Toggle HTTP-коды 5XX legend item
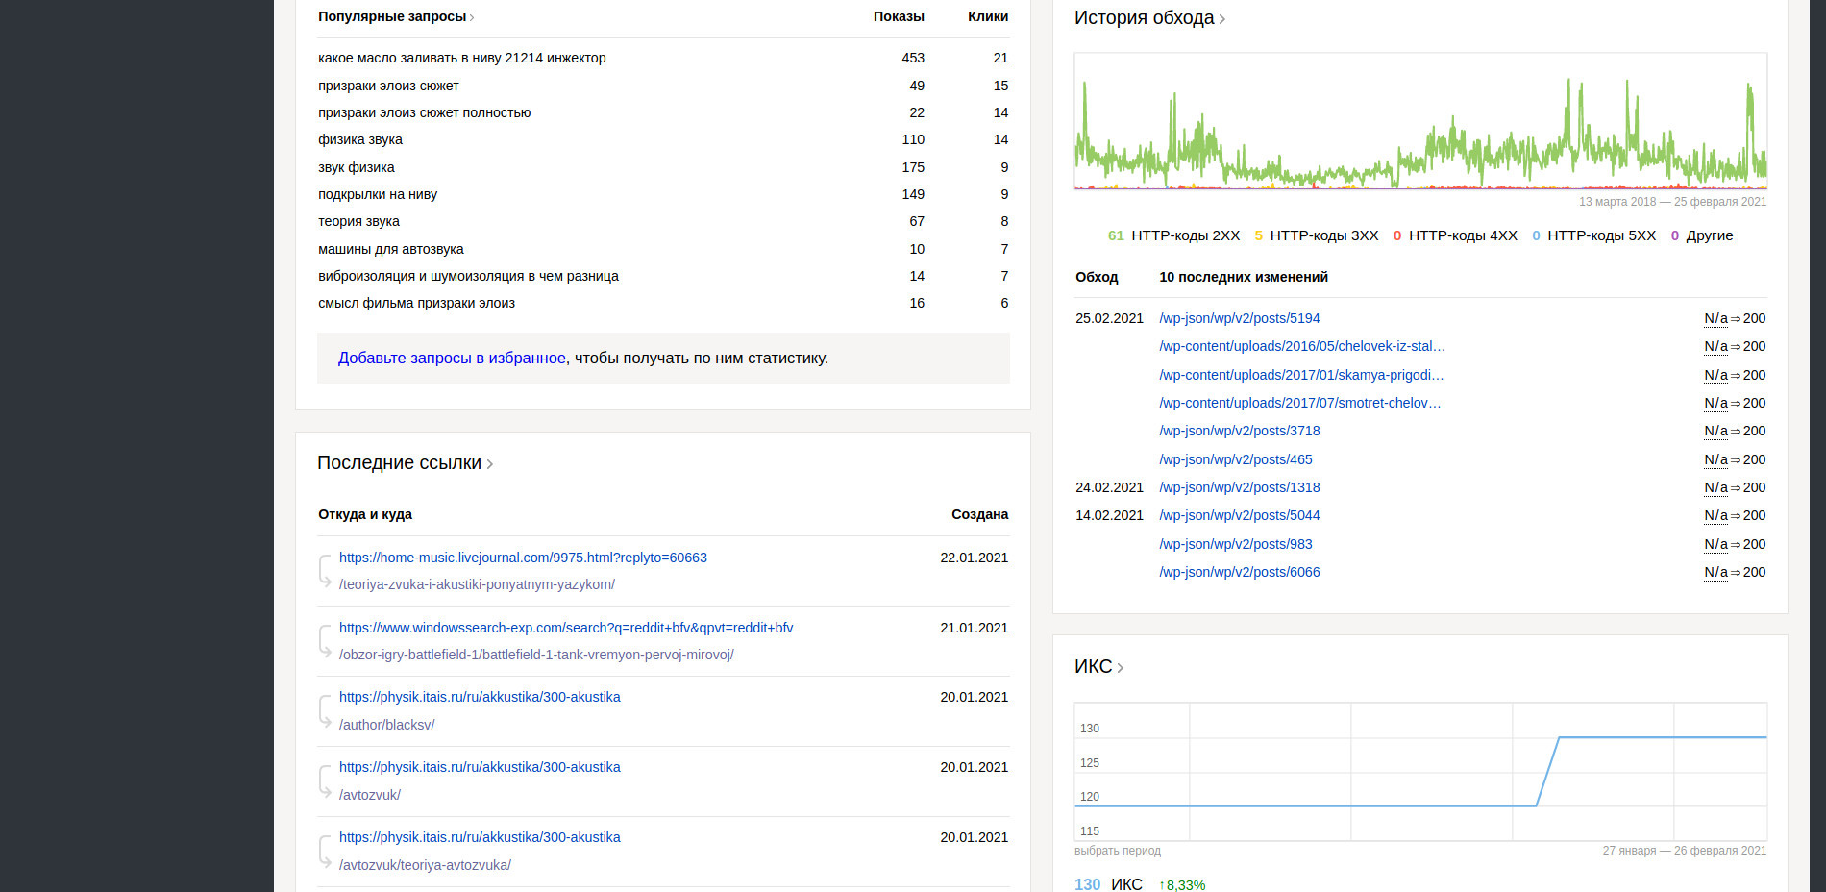Viewport: 1826px width, 892px height. (x=1594, y=235)
